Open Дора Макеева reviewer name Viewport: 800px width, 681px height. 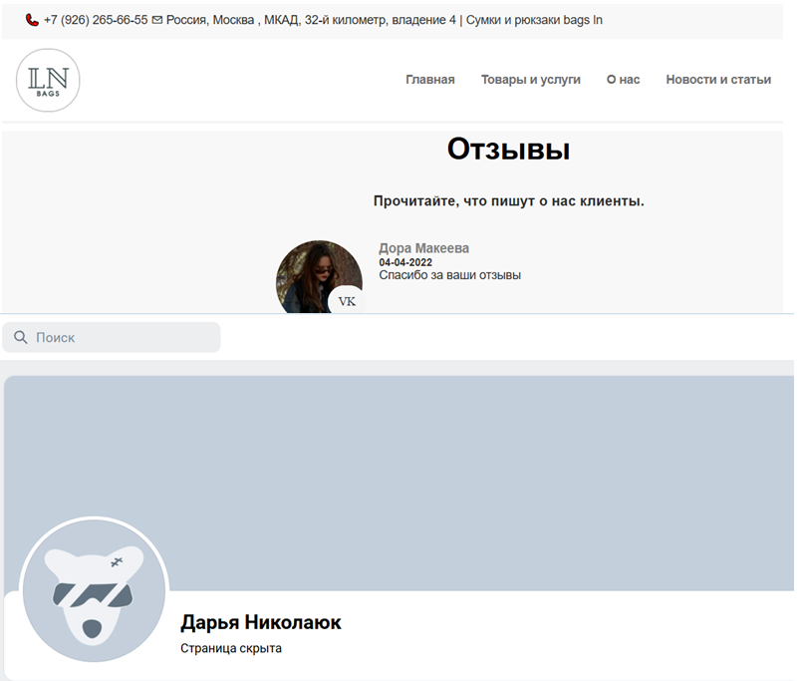[423, 248]
